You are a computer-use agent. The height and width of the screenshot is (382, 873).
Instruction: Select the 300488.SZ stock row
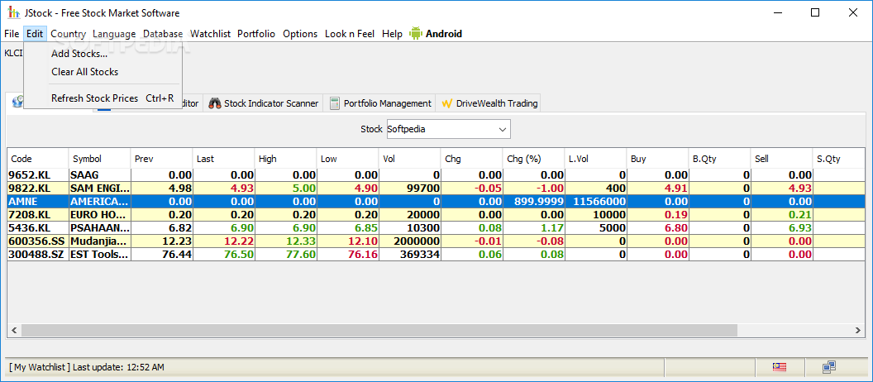click(436, 255)
